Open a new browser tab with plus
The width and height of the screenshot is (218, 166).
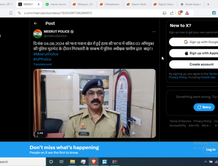(208, 4)
